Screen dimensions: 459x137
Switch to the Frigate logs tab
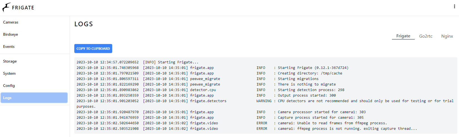click(403, 36)
